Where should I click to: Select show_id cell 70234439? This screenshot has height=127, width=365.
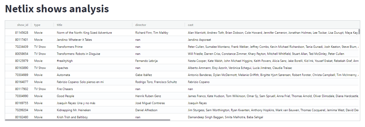click(x=18, y=47)
